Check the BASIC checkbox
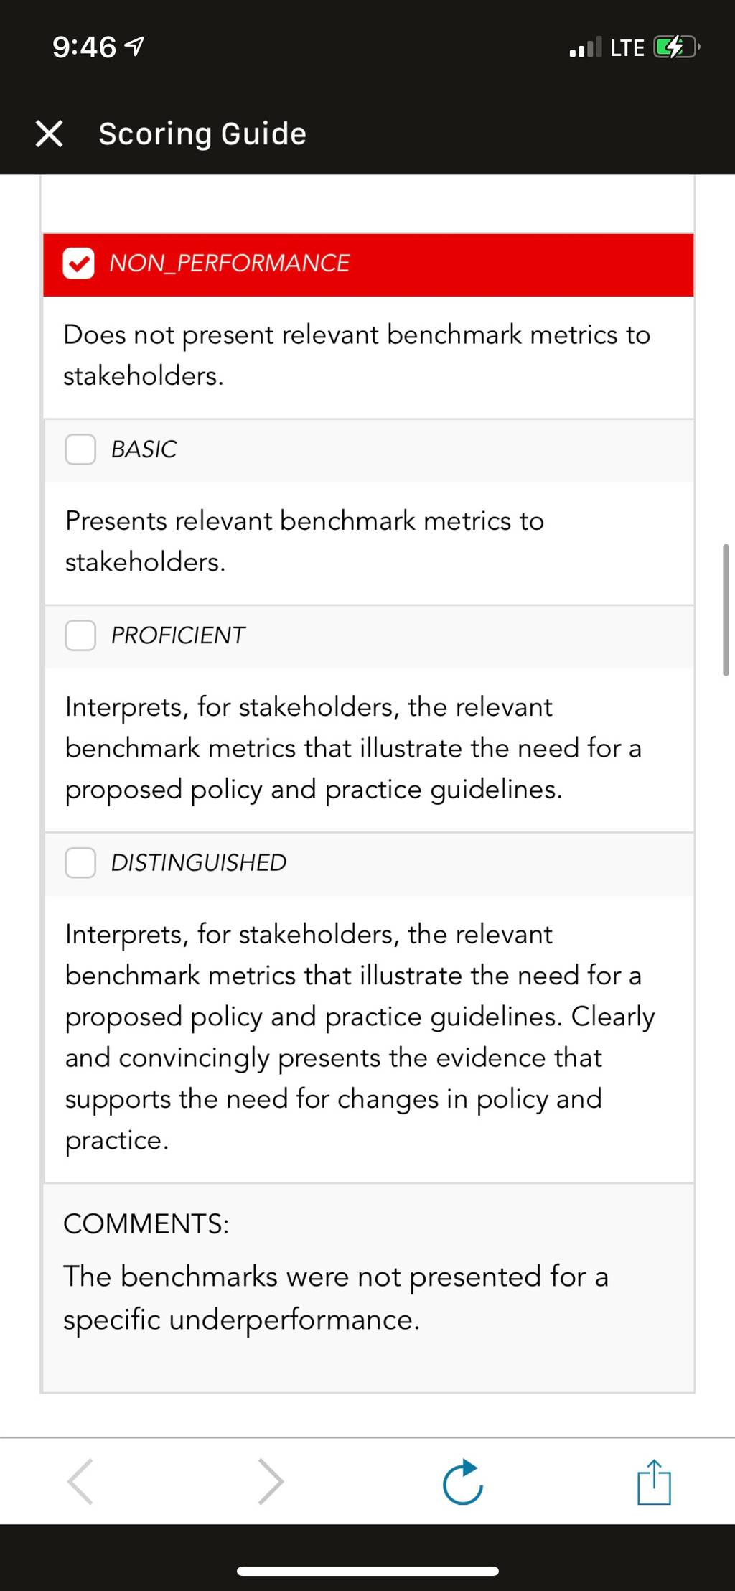Image resolution: width=735 pixels, height=1591 pixels. pyautogui.click(x=80, y=449)
